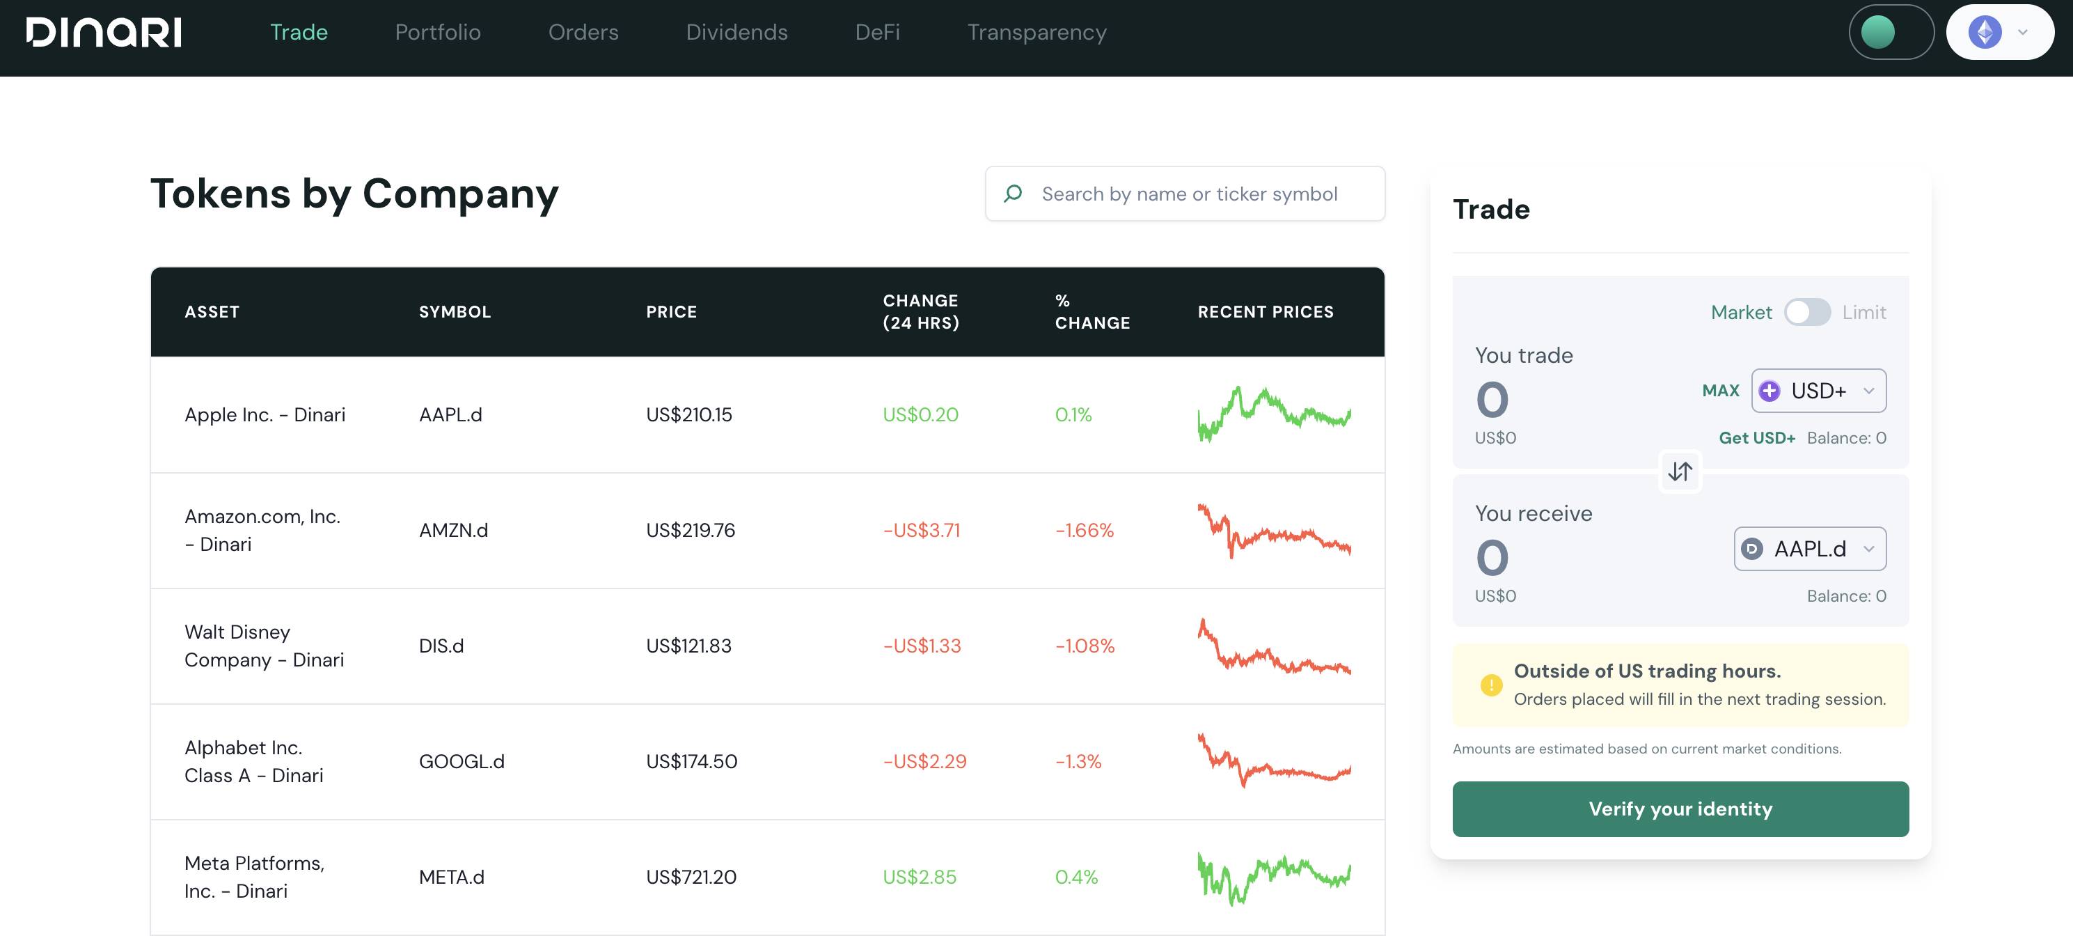The image size is (2073, 936).
Task: Open the AAPL.d token dropdown
Action: [1809, 549]
